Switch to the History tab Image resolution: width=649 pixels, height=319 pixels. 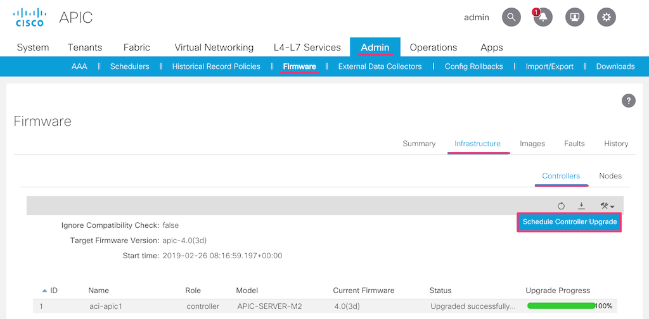point(616,144)
